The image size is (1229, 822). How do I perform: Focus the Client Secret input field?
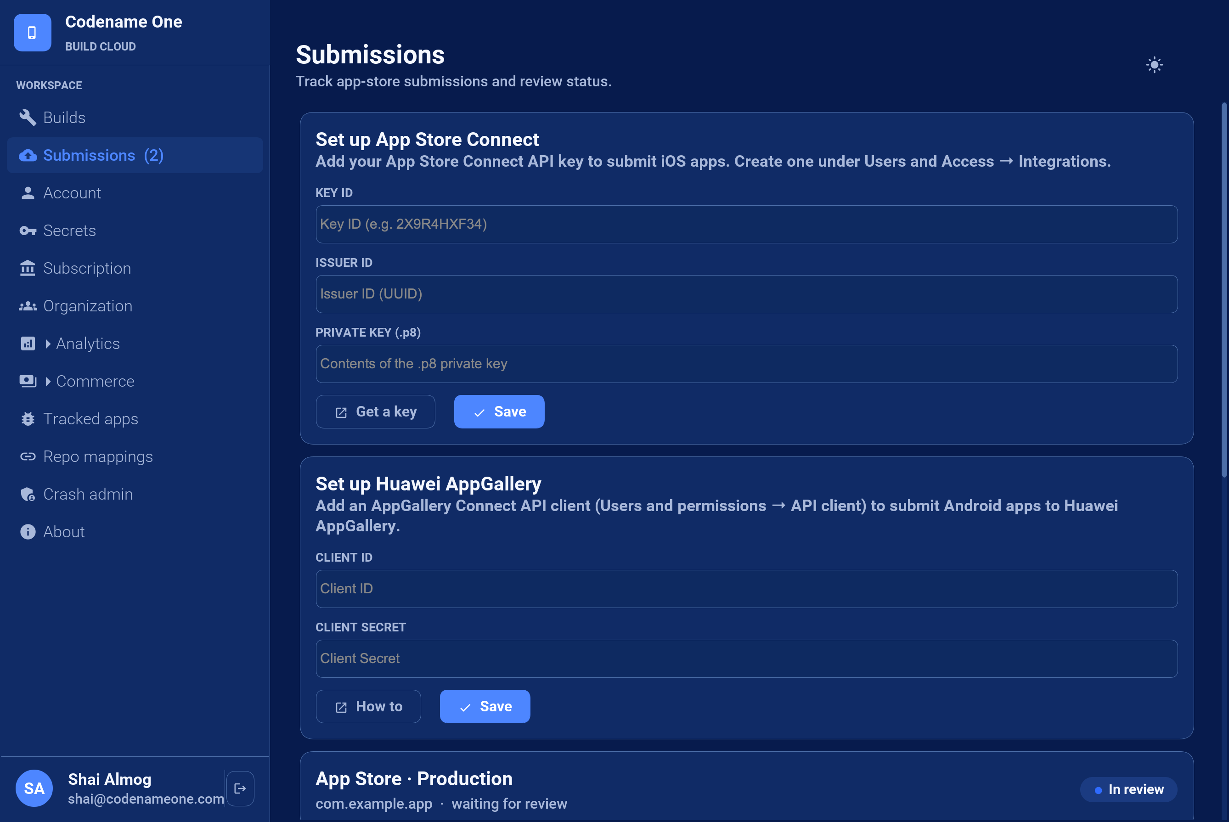[x=747, y=659]
